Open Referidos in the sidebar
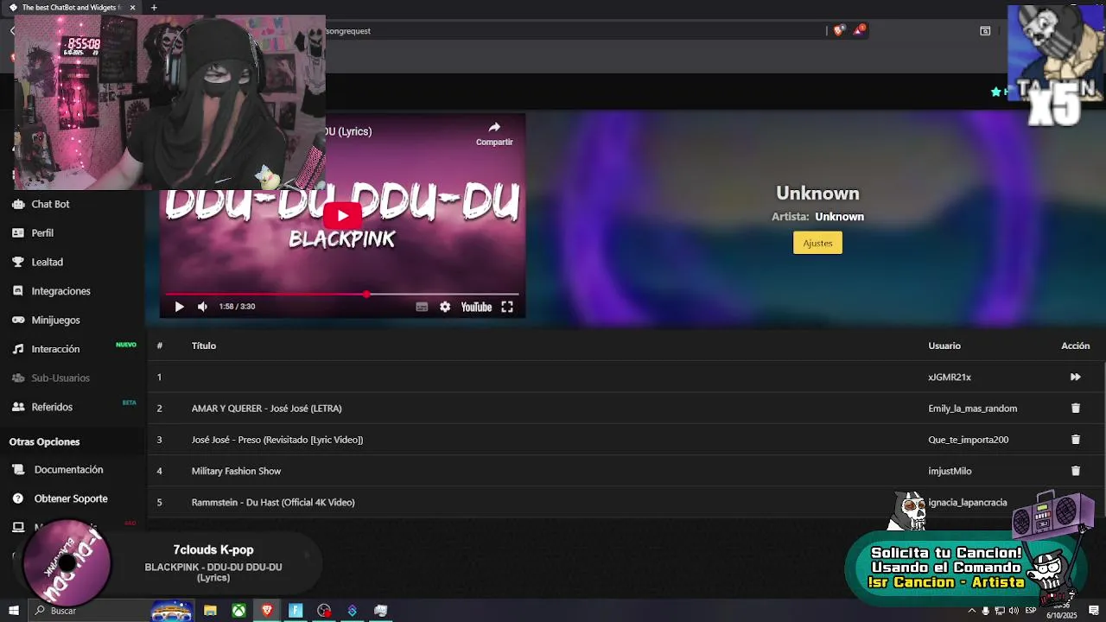Viewport: 1106px width, 622px height. [52, 407]
